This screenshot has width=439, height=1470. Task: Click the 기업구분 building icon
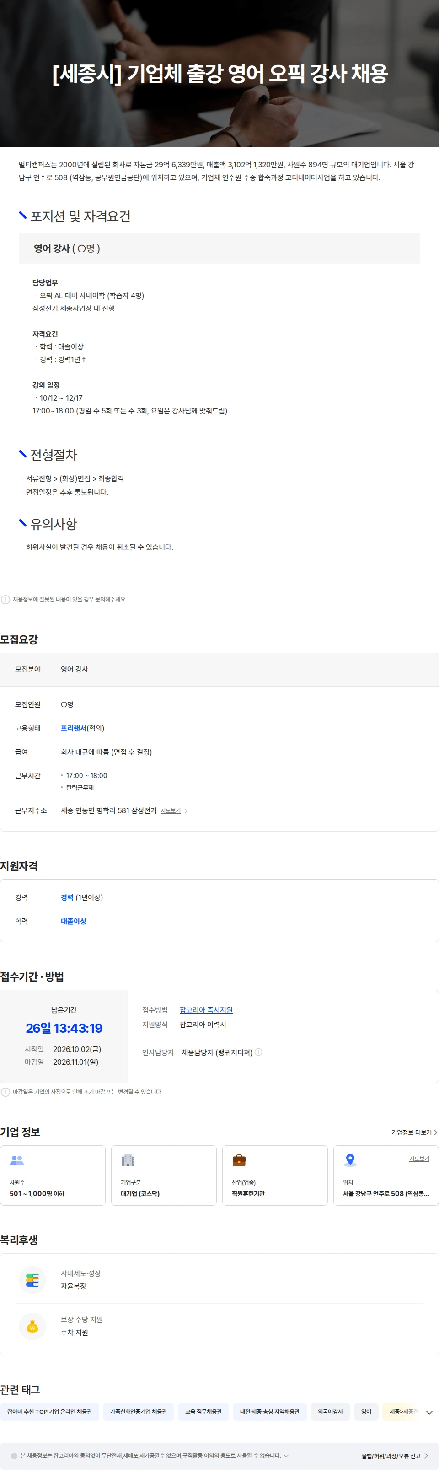(x=128, y=1160)
